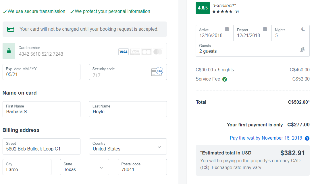Click the security code card hint icon
Viewport: 316px width, 184px height.
point(157,72)
